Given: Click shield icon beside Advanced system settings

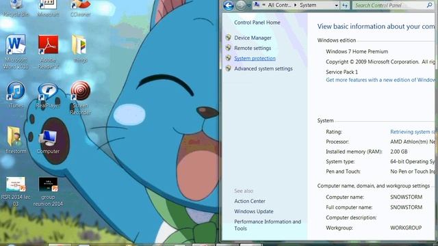Looking at the screenshot, I should coord(228,68).
